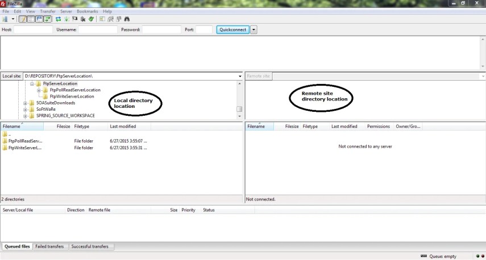Viewport: 486px width, 260px height.
Task: Open the Site Manager icon
Action: point(5,19)
